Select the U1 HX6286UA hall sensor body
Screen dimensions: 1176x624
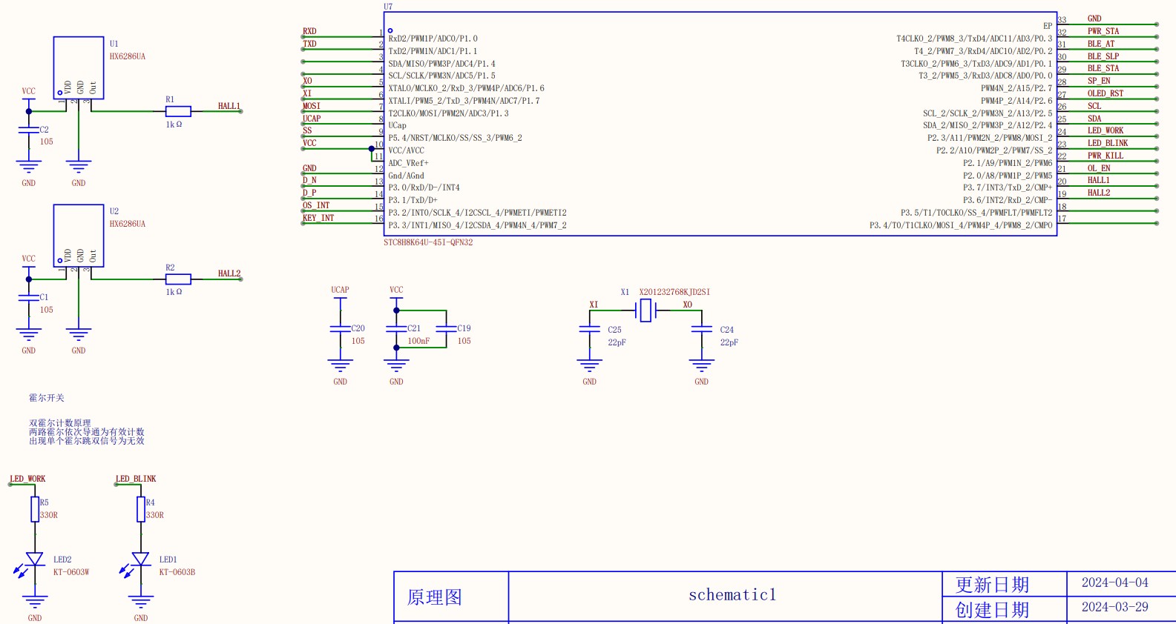(79, 67)
